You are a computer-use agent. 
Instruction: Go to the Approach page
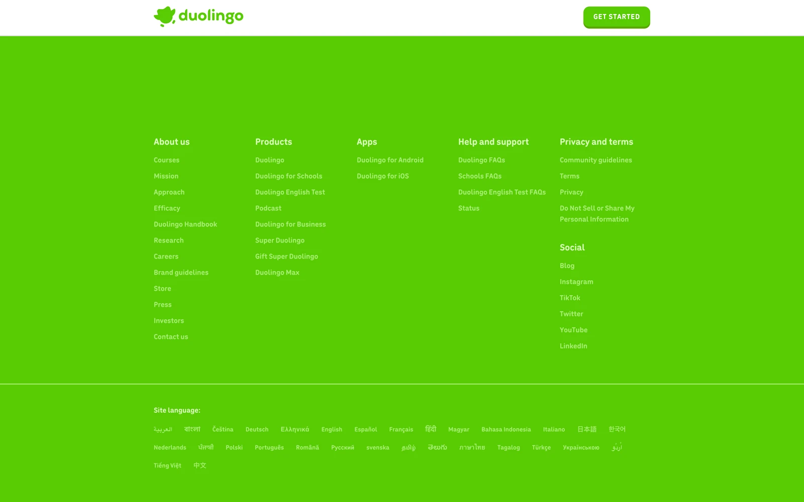[x=169, y=192]
